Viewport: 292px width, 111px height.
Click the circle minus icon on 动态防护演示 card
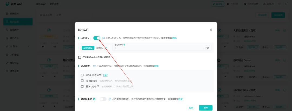coord(285,90)
